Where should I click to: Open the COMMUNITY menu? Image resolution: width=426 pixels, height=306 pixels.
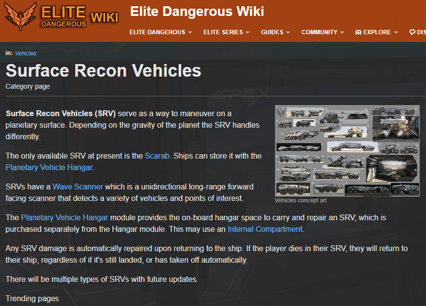[x=319, y=32]
